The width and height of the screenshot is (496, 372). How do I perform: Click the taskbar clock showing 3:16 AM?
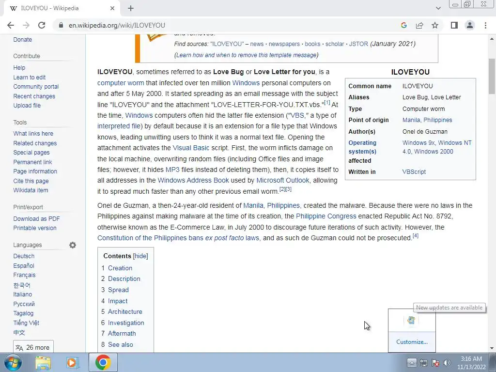point(471,363)
